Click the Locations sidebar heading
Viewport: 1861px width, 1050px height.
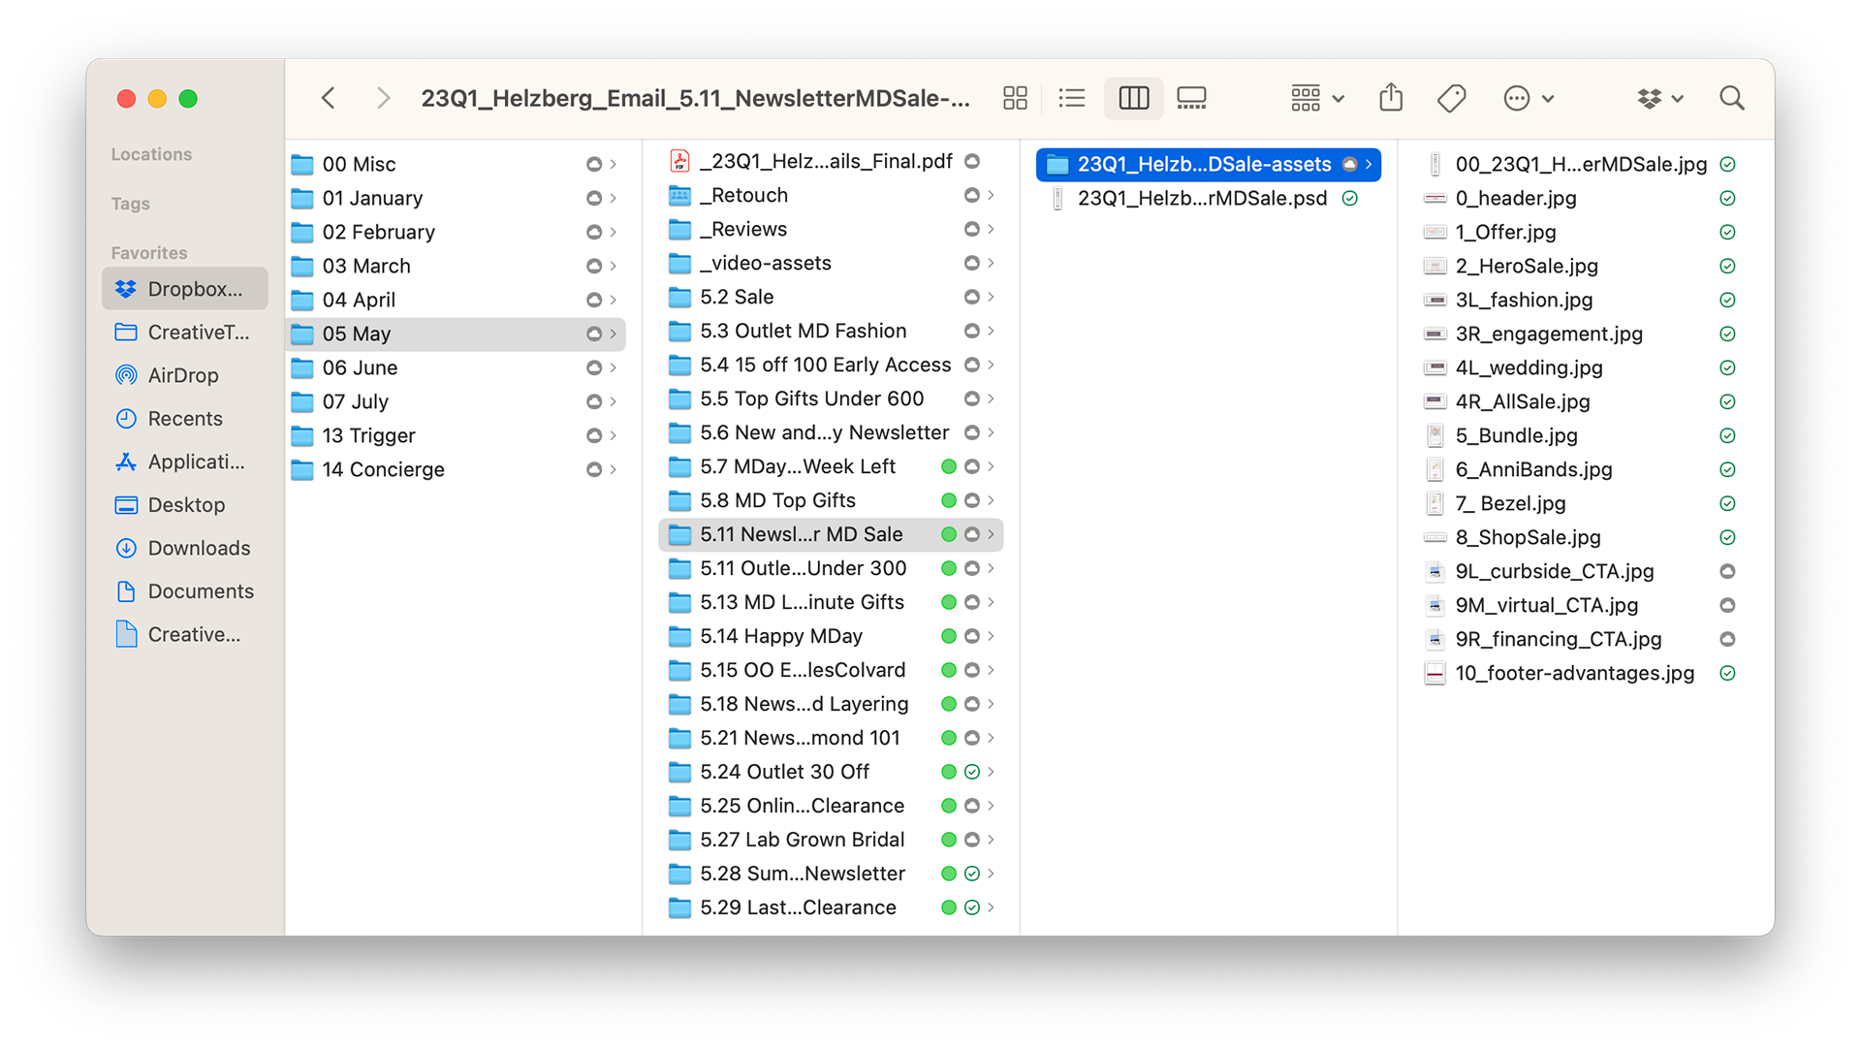pyautogui.click(x=151, y=154)
